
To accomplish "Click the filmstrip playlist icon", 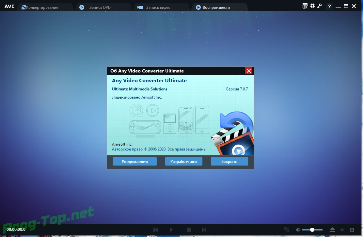I will pos(352,230).
